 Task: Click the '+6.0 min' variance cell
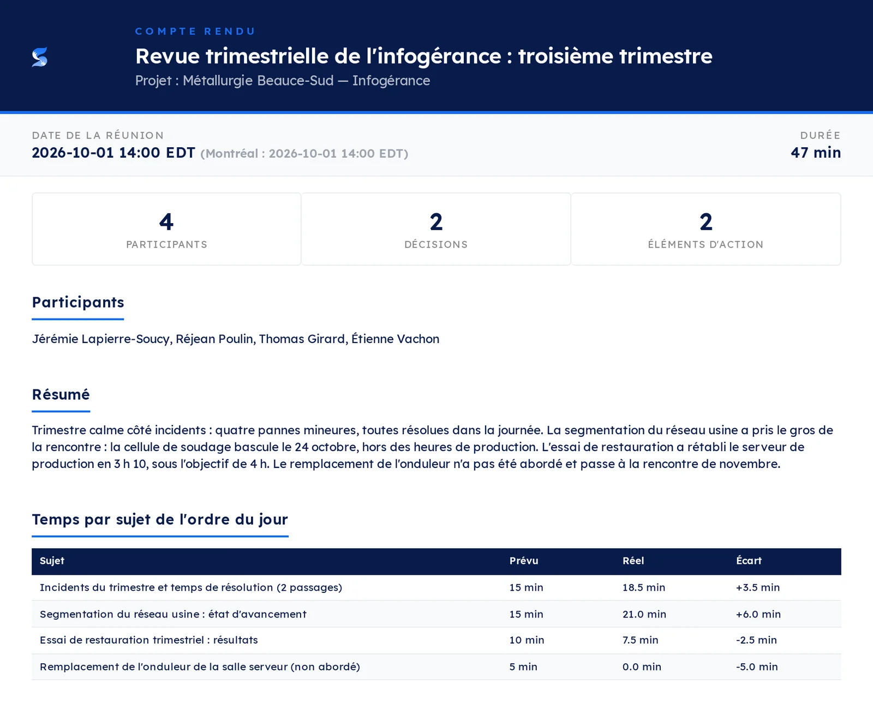pyautogui.click(x=758, y=614)
